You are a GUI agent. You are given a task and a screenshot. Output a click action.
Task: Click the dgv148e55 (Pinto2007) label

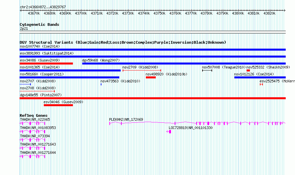[x=41, y=95]
